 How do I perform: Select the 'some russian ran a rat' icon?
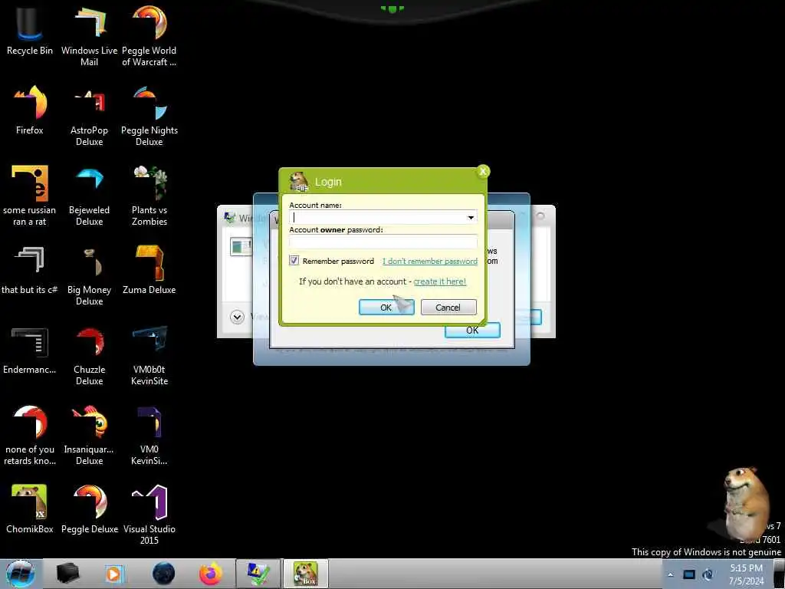pos(30,196)
